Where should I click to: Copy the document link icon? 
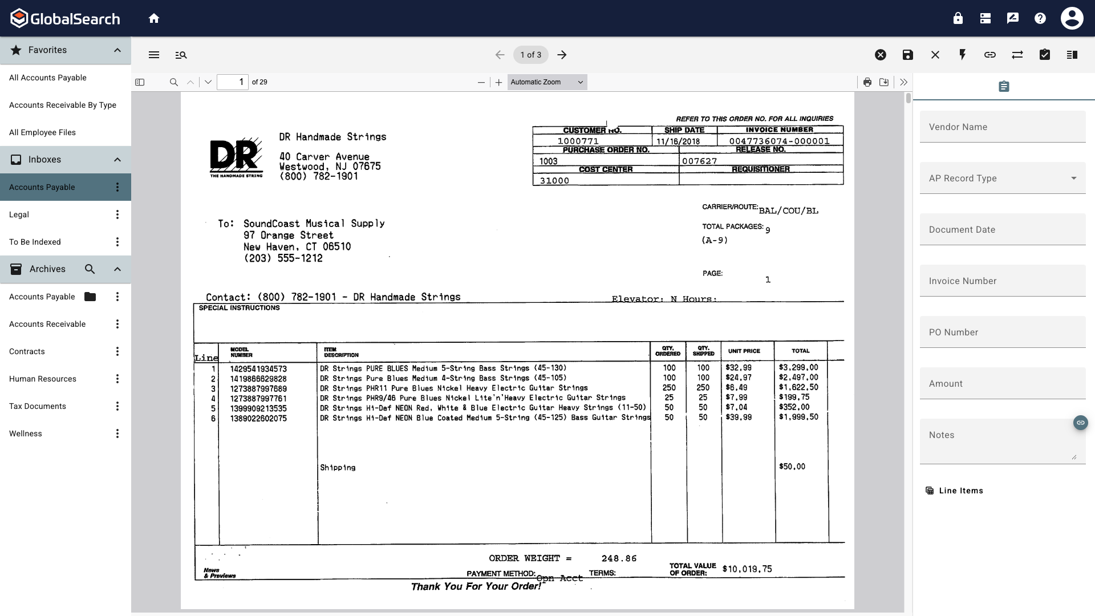pyautogui.click(x=989, y=55)
